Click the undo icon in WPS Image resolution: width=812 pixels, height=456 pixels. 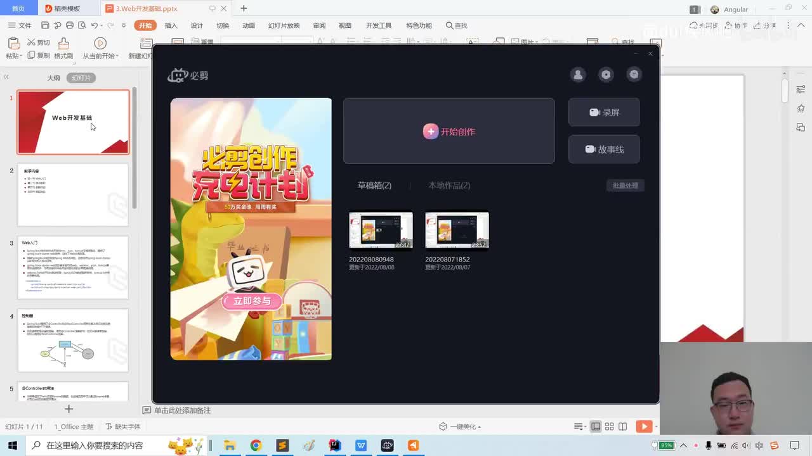click(x=95, y=25)
